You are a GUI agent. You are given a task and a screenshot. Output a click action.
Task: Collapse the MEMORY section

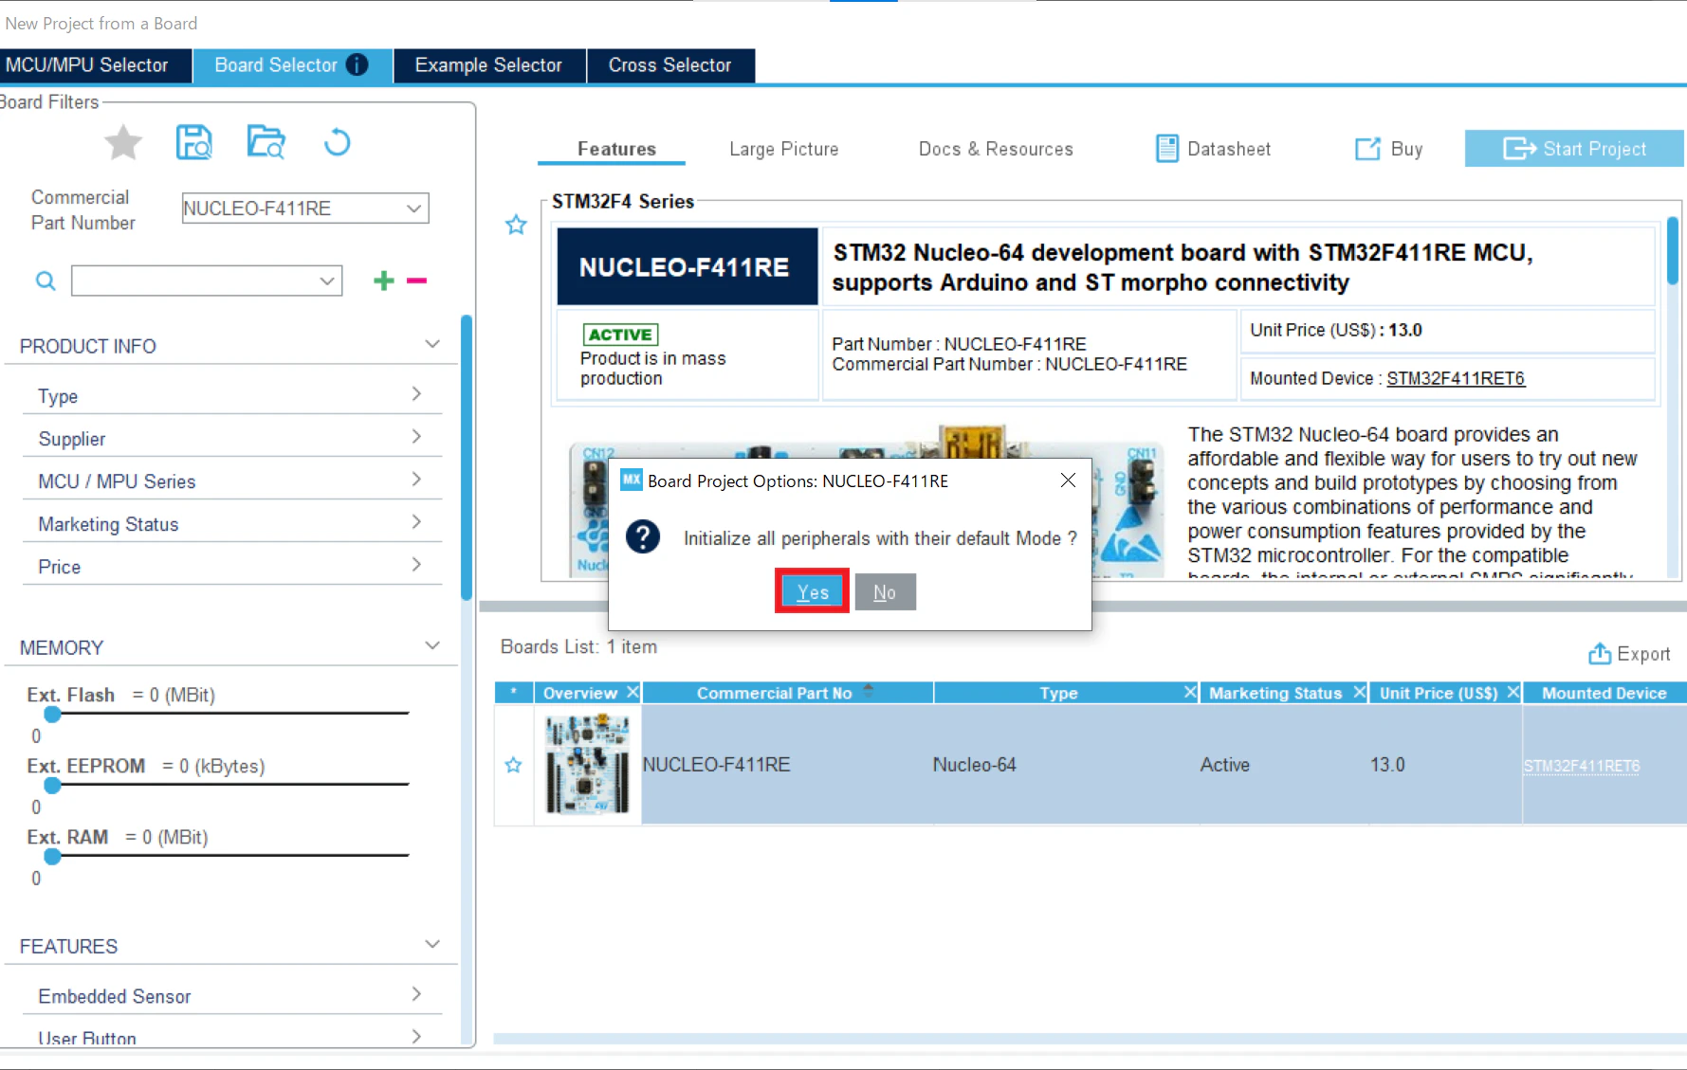[432, 645]
